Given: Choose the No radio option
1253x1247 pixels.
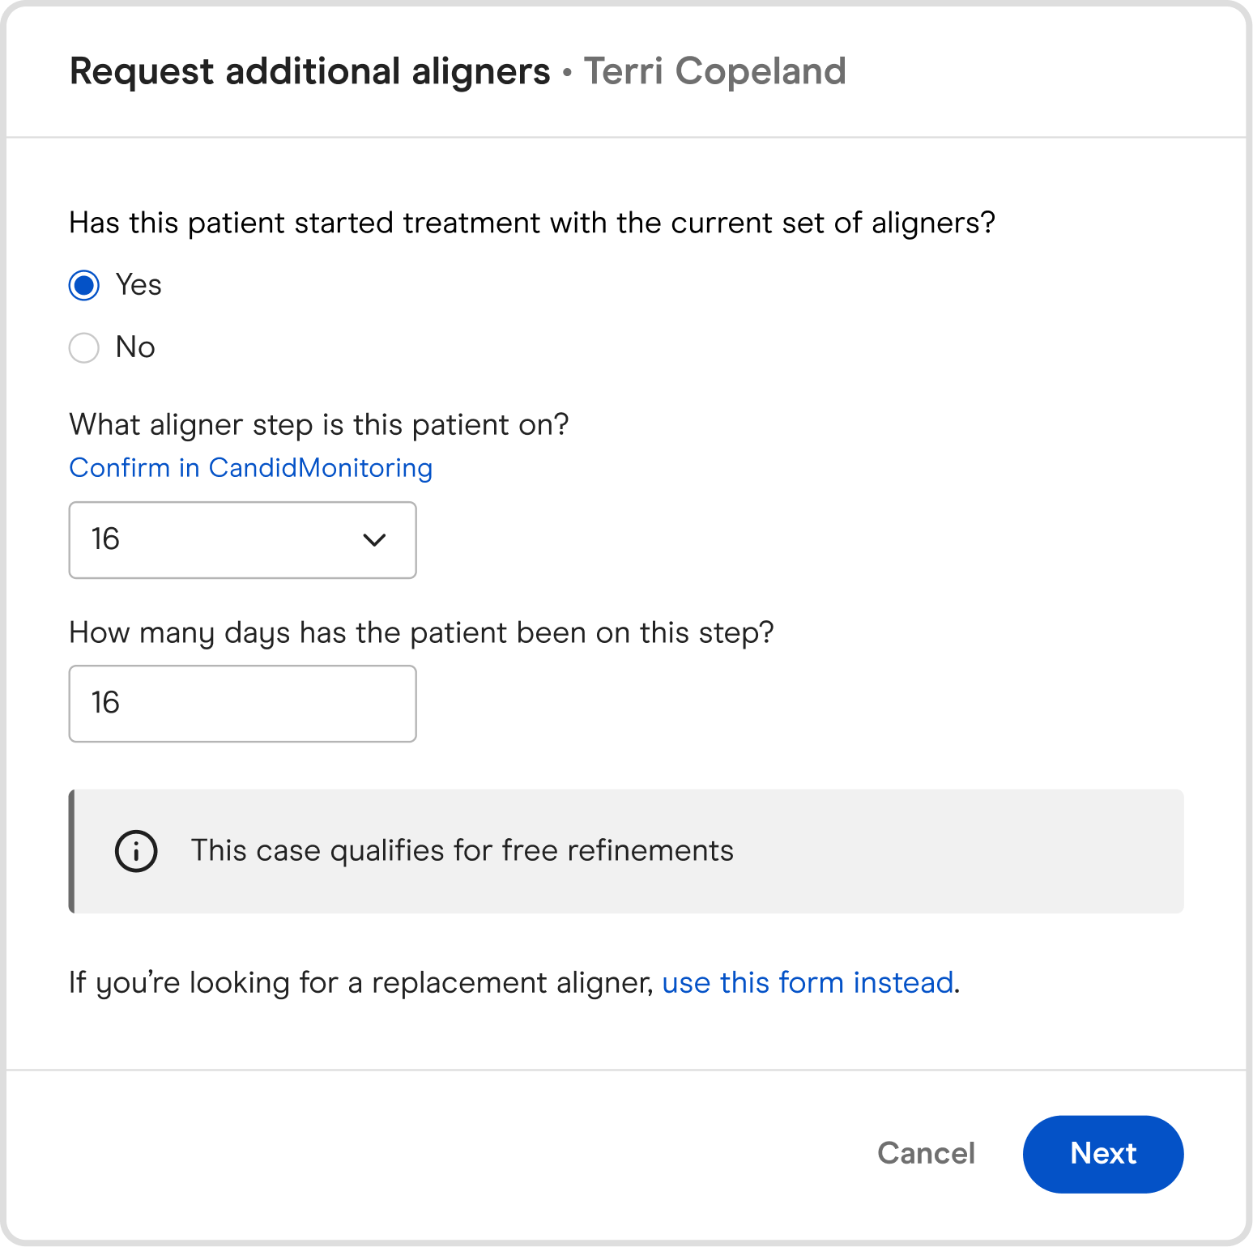Looking at the screenshot, I should (x=84, y=348).
